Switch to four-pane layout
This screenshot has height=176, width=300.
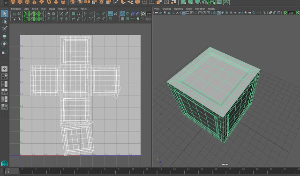4,76
